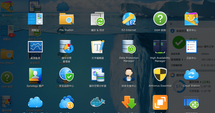The height and width of the screenshot is (113, 215).
Task: Open Cloud Station Client with the network cloud icon
Action: tap(35, 102)
